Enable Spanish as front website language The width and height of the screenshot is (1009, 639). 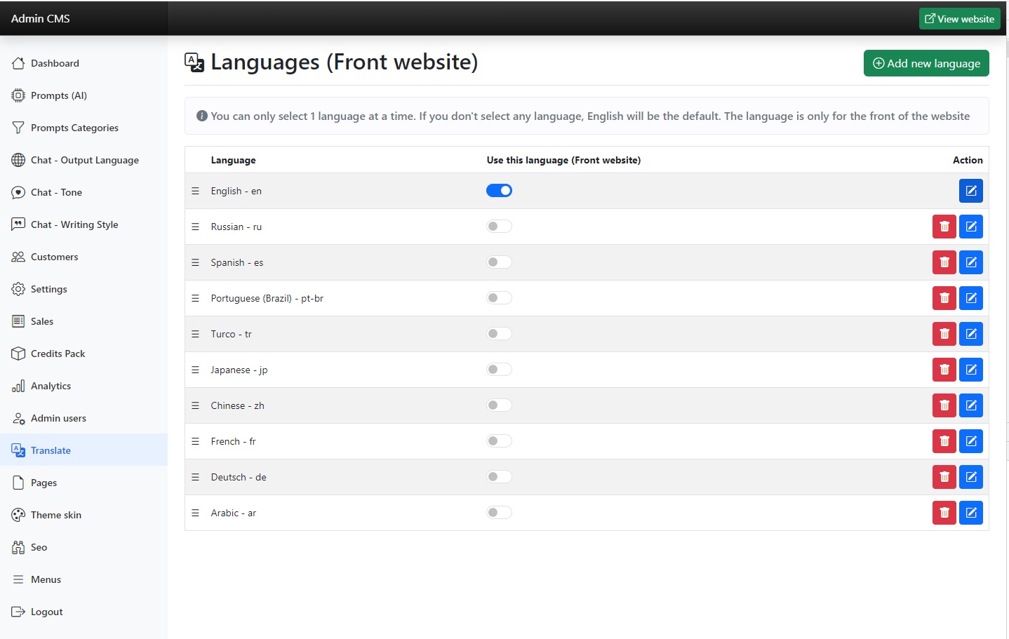click(x=499, y=262)
